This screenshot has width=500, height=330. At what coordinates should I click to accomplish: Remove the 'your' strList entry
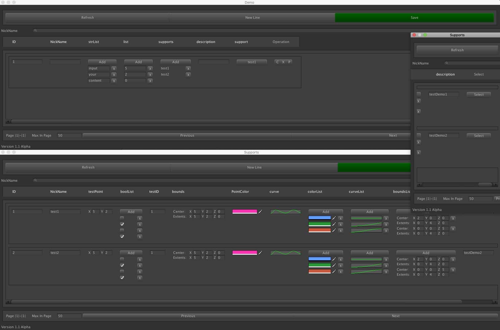[114, 75]
